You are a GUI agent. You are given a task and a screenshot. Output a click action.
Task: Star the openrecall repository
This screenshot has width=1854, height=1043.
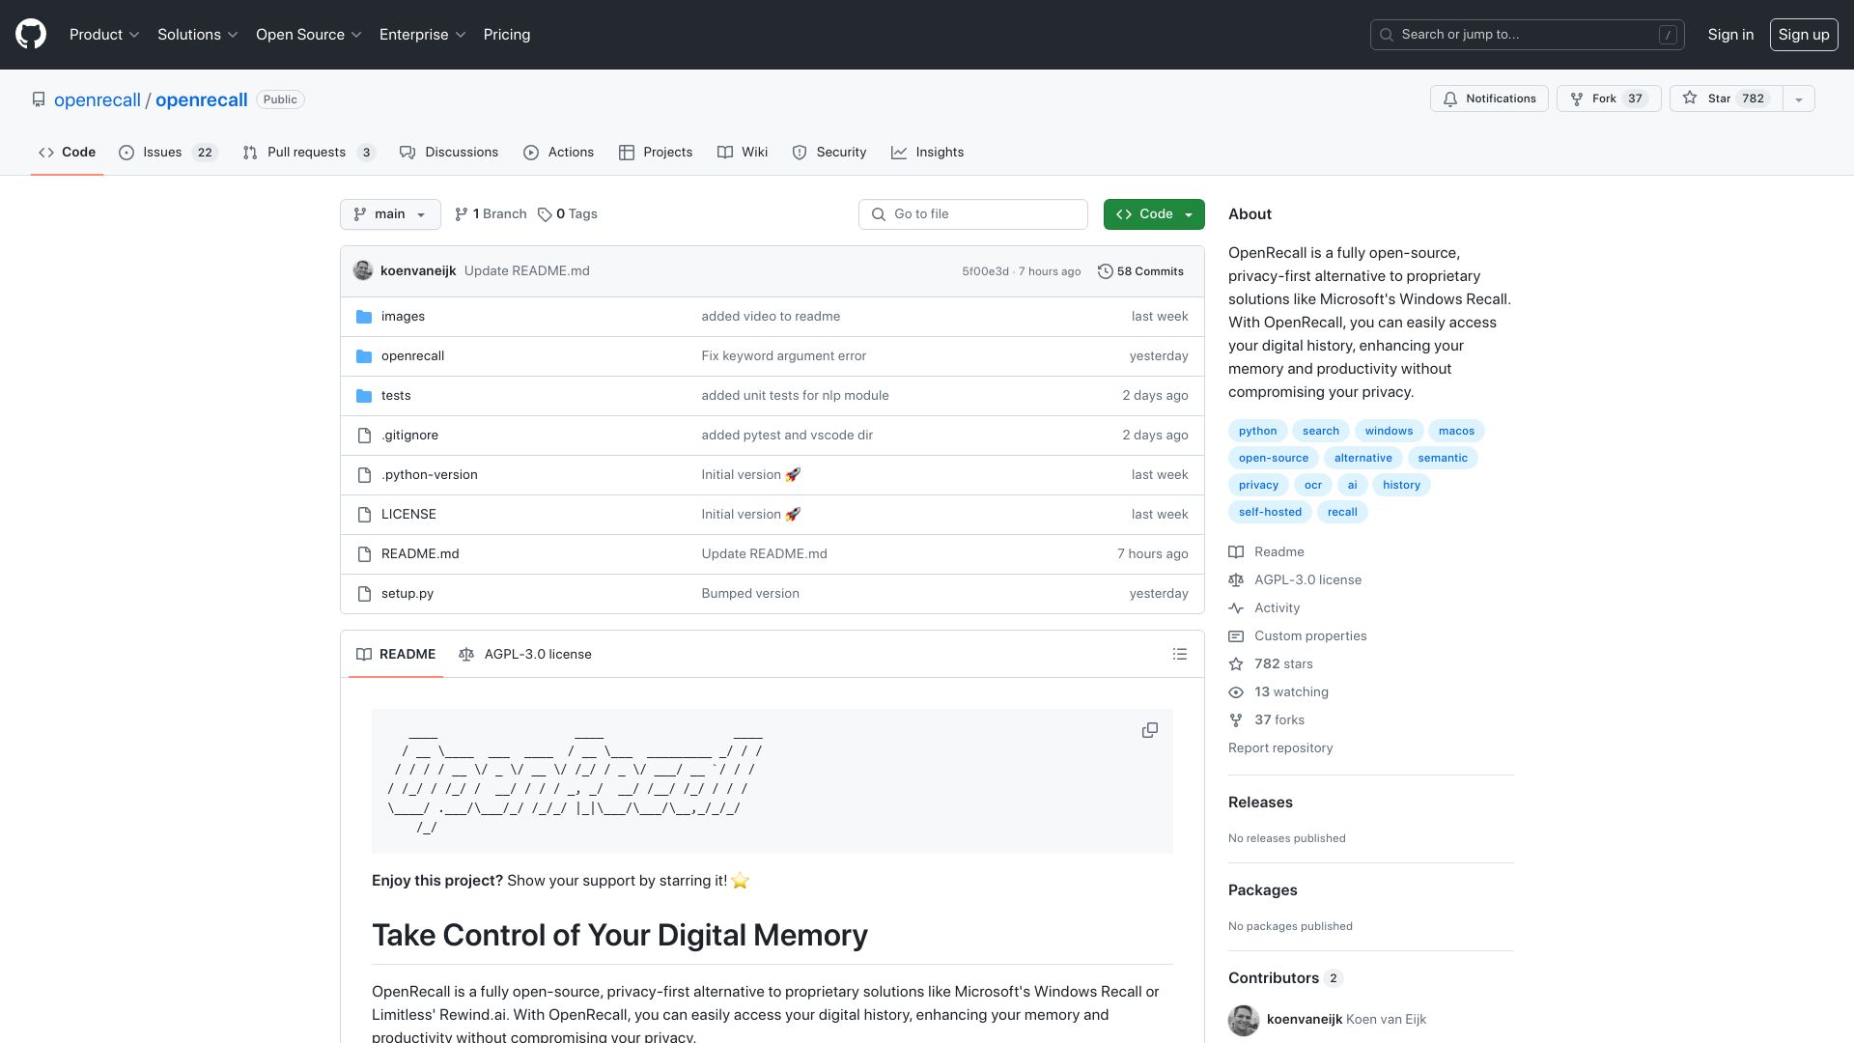click(1726, 99)
